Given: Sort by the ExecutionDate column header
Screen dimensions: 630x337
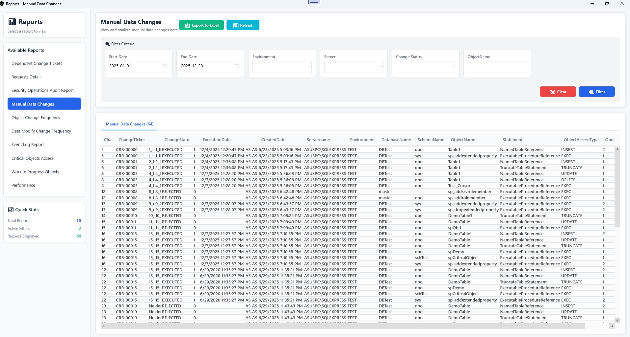Looking at the screenshot, I should point(217,140).
